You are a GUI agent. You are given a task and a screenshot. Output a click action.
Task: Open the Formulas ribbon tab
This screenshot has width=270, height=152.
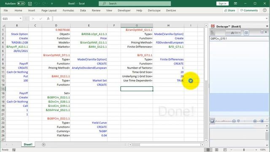pos(68,10)
